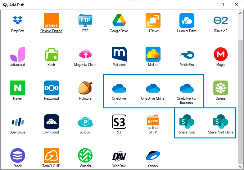Click the Jottacloud icon
This screenshot has height=170, width=244.
[x=18, y=54]
